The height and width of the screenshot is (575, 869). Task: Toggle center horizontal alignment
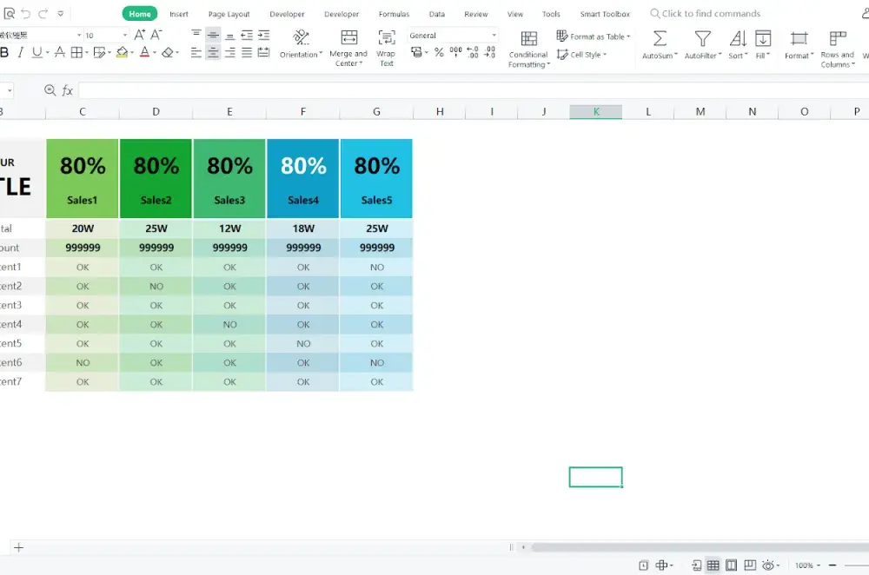(213, 53)
